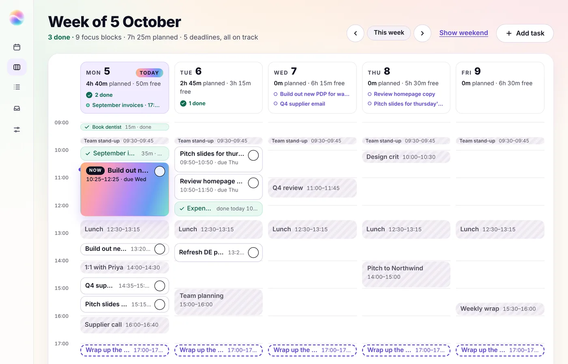The height and width of the screenshot is (364, 568).
Task: Open the Review homepage copy deadline
Action: 401,94
